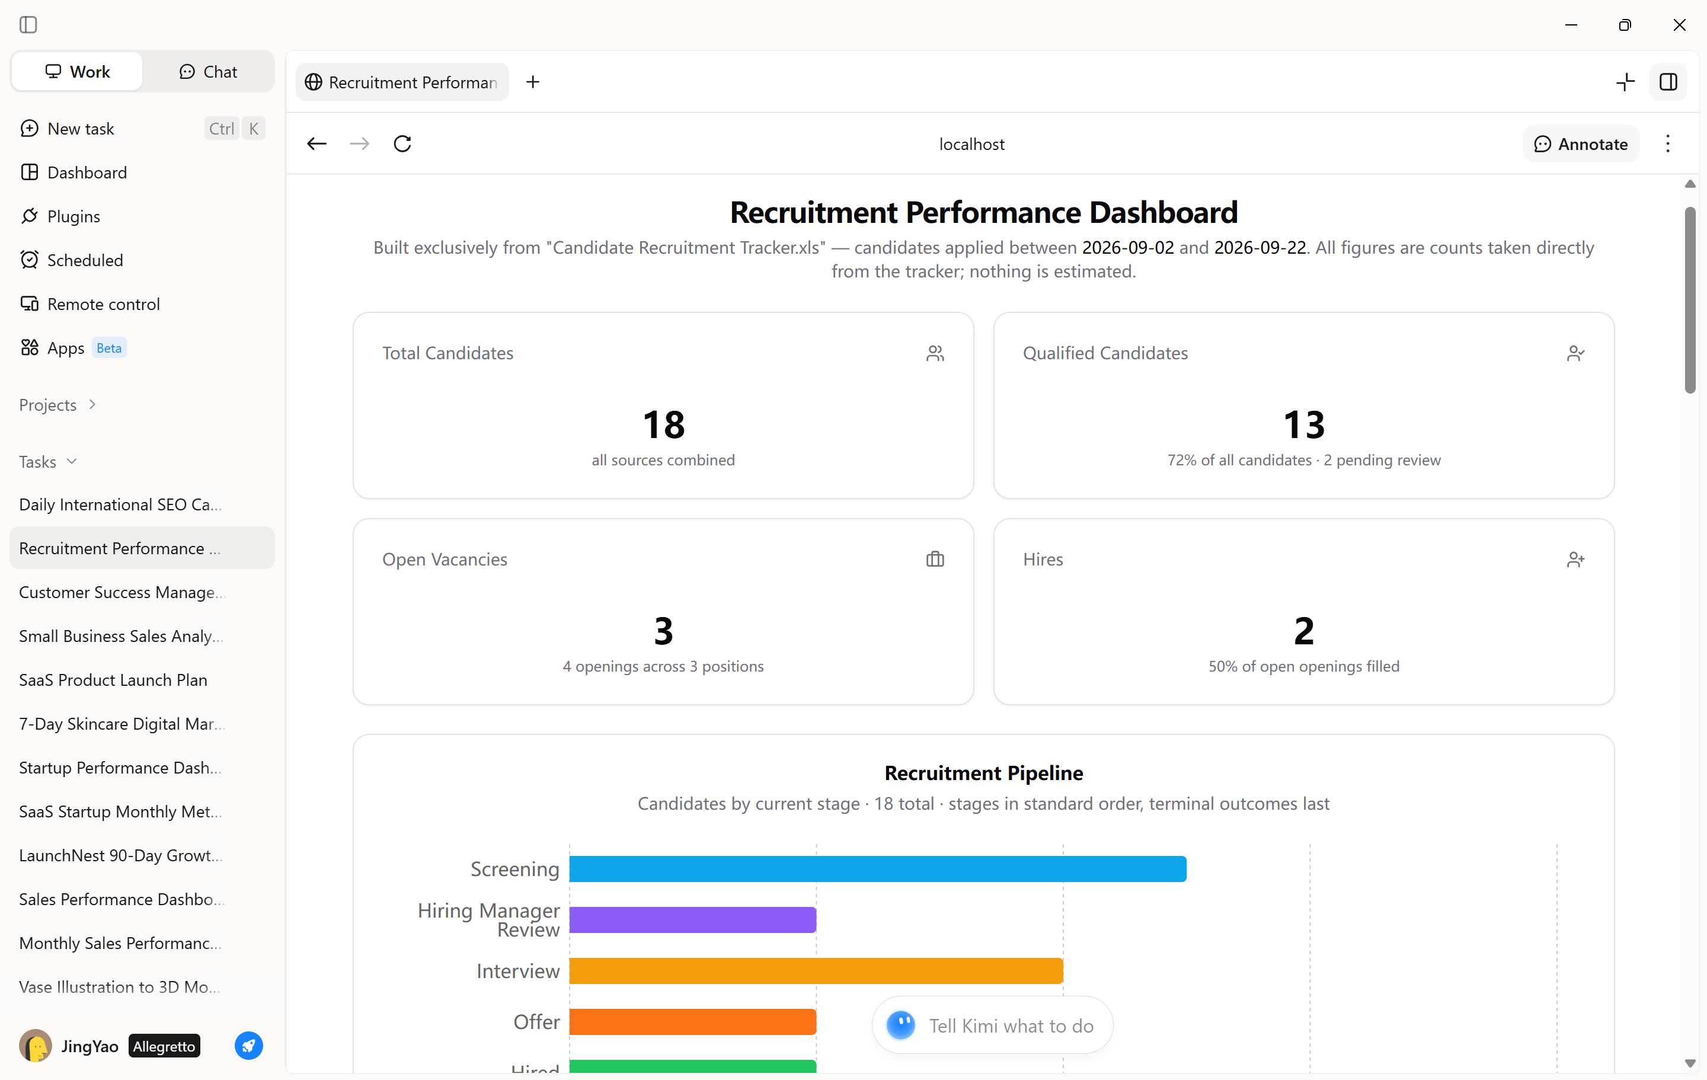Select the Recruitment Performance browser tab

pos(402,82)
